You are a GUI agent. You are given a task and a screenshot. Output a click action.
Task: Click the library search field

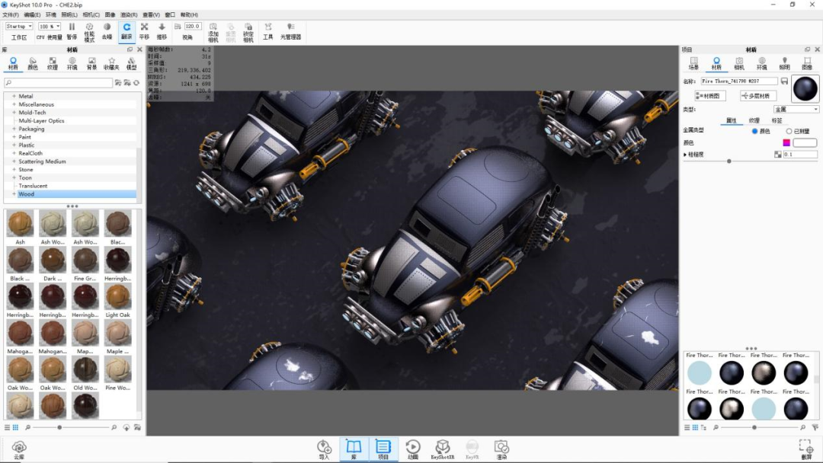pos(58,83)
